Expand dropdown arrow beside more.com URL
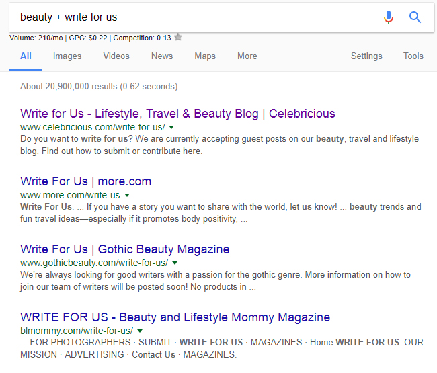The width and height of the screenshot is (437, 373). [x=127, y=195]
